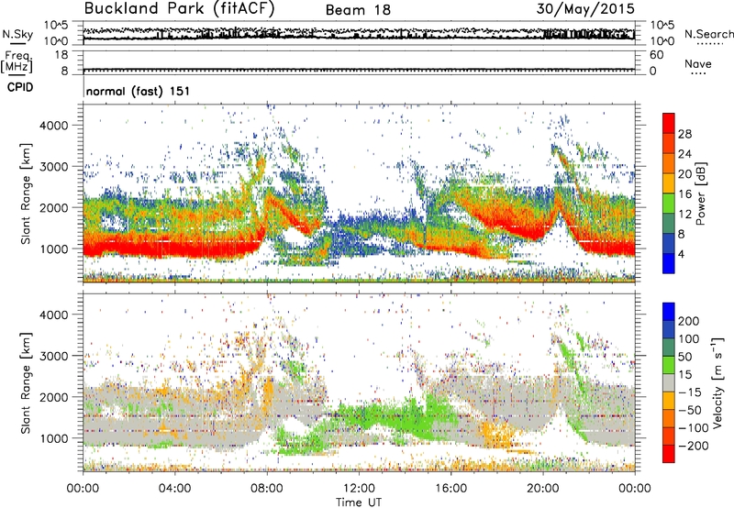This screenshot has height=508, width=734.
Task: Click the '16' label on the power colour bar
Action: pos(684,194)
